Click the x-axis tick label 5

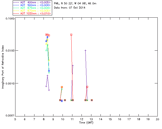[x=15, y=119]
